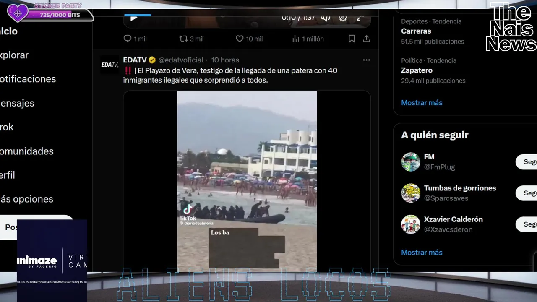537x302 pixels.
Task: Open the EDATV profile avatar
Action: click(109, 65)
